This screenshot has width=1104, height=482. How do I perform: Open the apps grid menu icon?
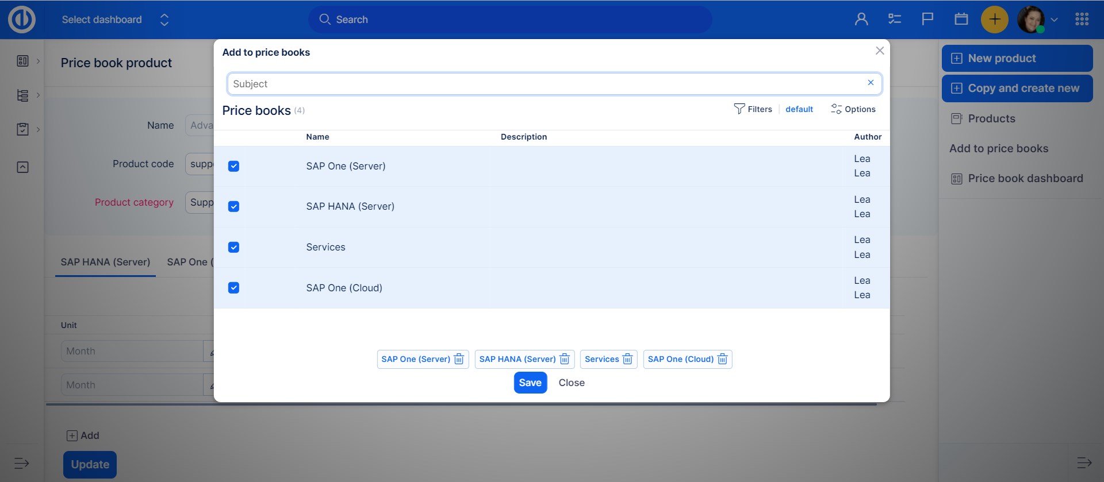pos(1082,20)
